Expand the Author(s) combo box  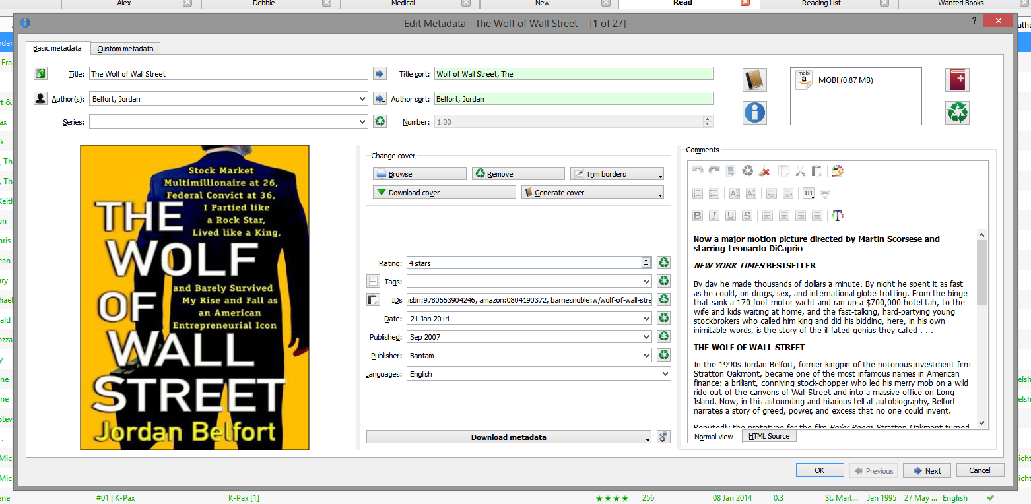tap(362, 99)
